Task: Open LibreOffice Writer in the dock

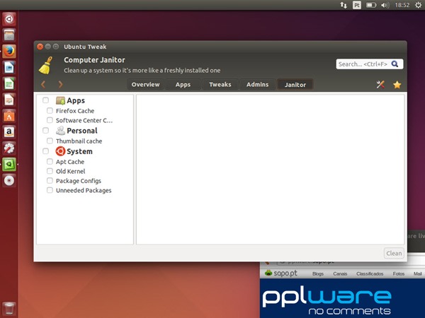Action: click(x=9, y=68)
